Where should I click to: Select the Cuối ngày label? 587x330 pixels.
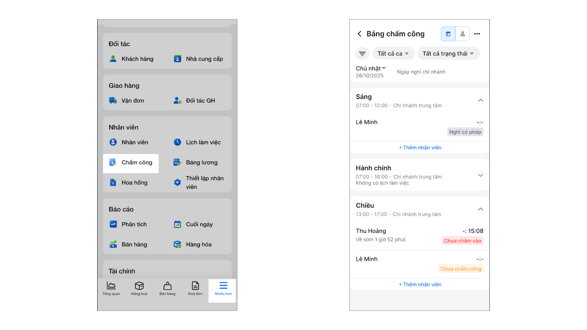pyautogui.click(x=199, y=224)
